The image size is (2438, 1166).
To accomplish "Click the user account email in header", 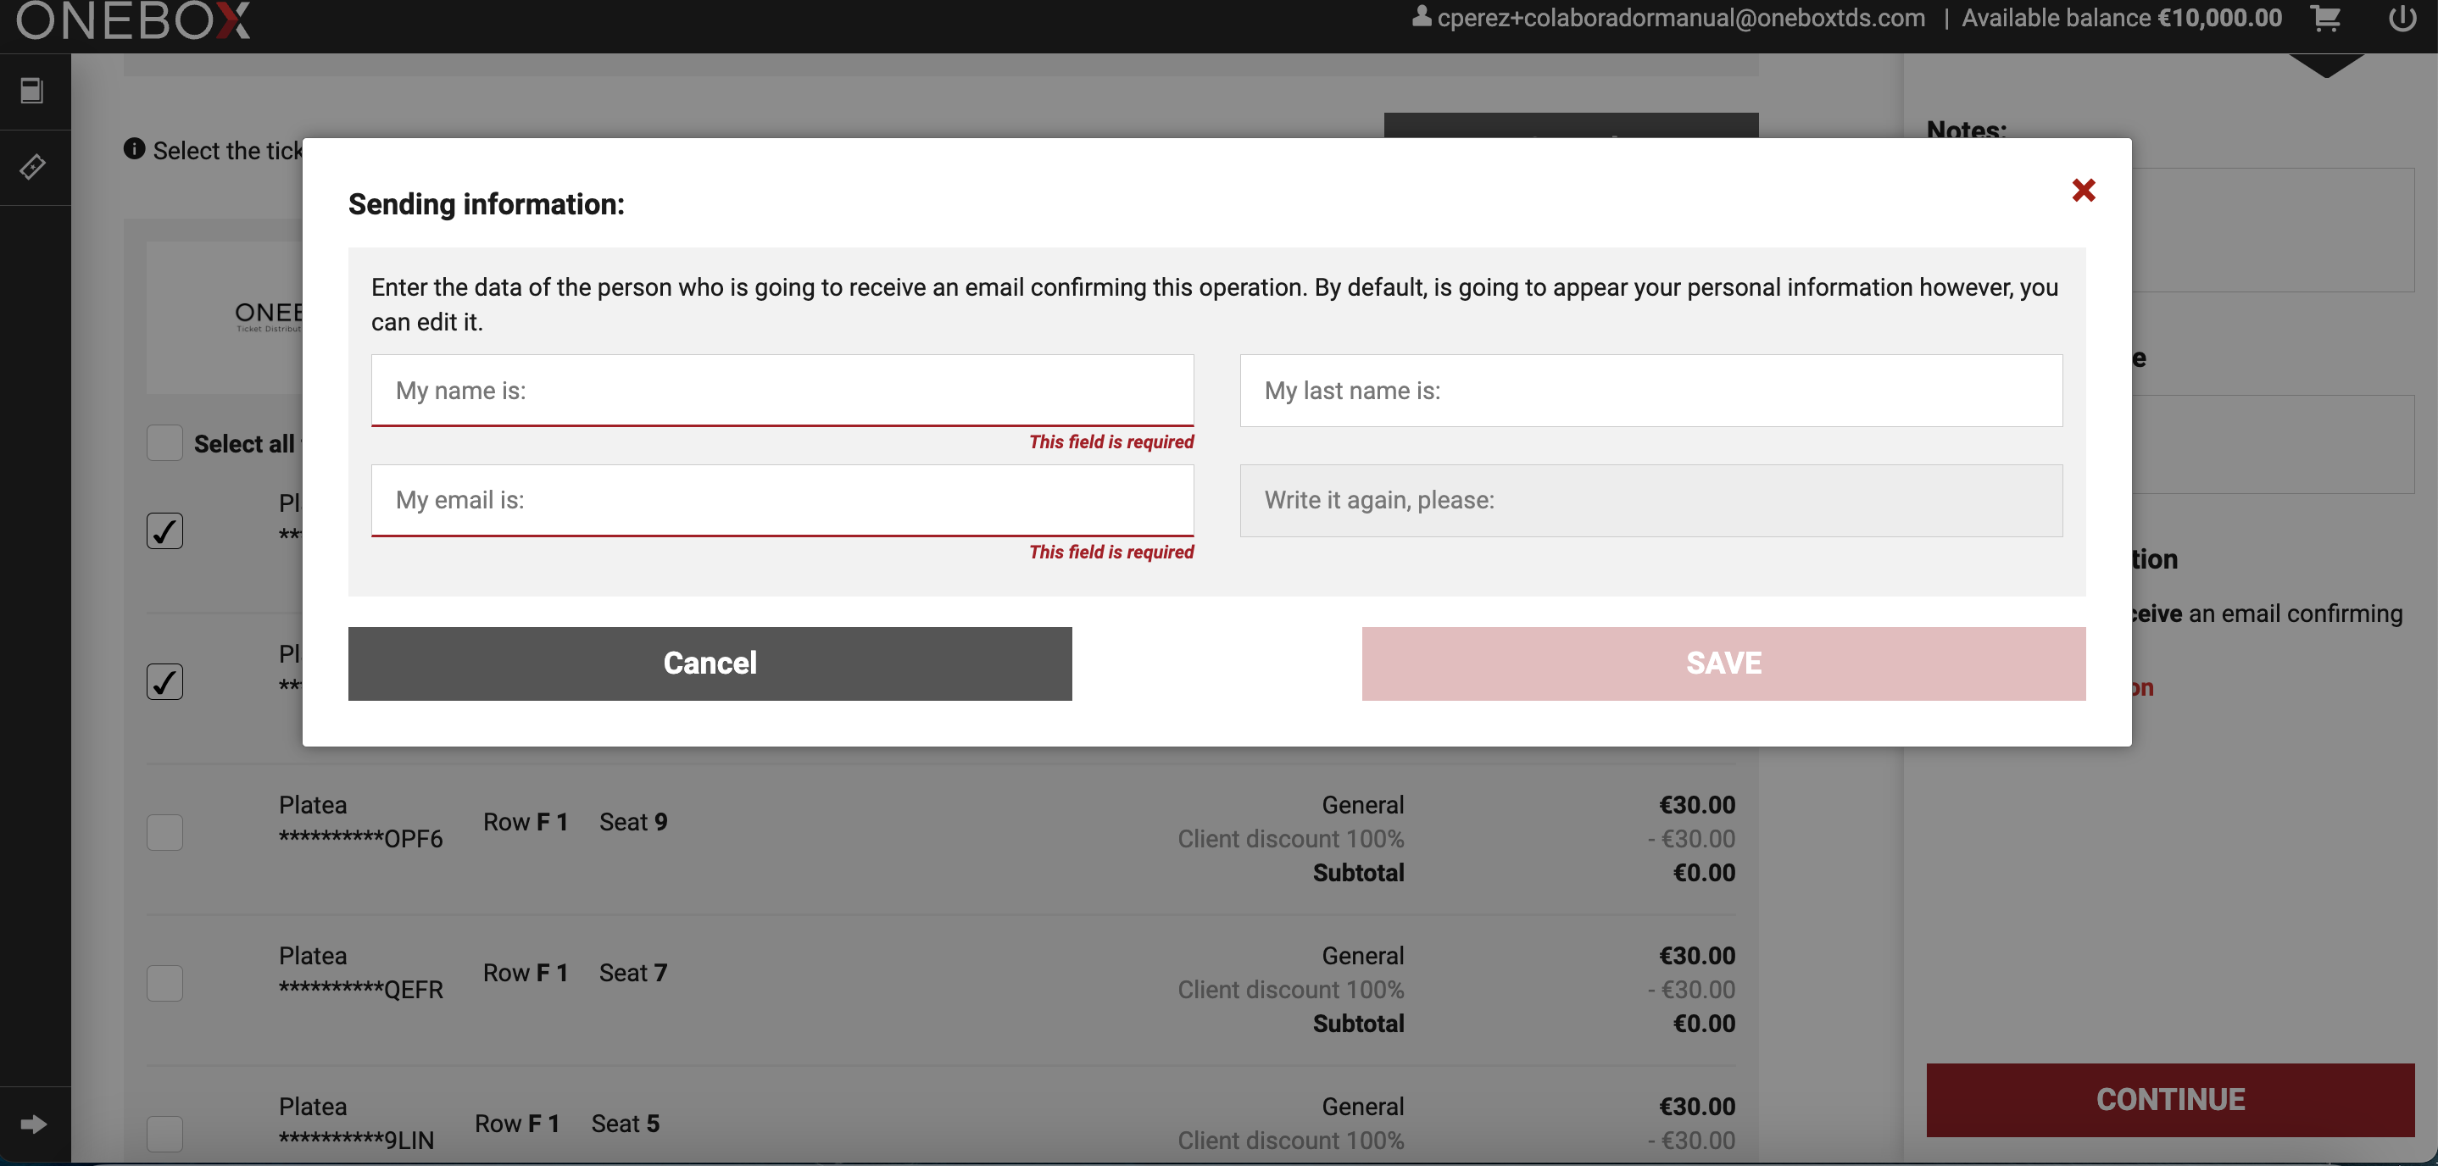I will click(1680, 18).
